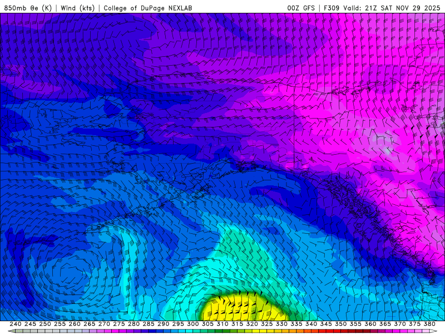The image size is (445, 334).
Task: Select the 370 label on the color scale
Action: click(x=400, y=324)
